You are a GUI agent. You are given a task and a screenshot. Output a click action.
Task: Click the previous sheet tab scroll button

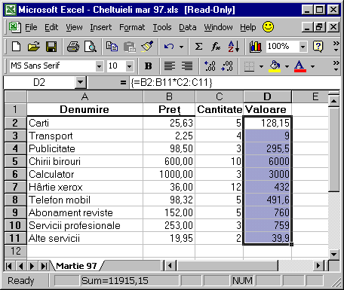tap(20, 266)
